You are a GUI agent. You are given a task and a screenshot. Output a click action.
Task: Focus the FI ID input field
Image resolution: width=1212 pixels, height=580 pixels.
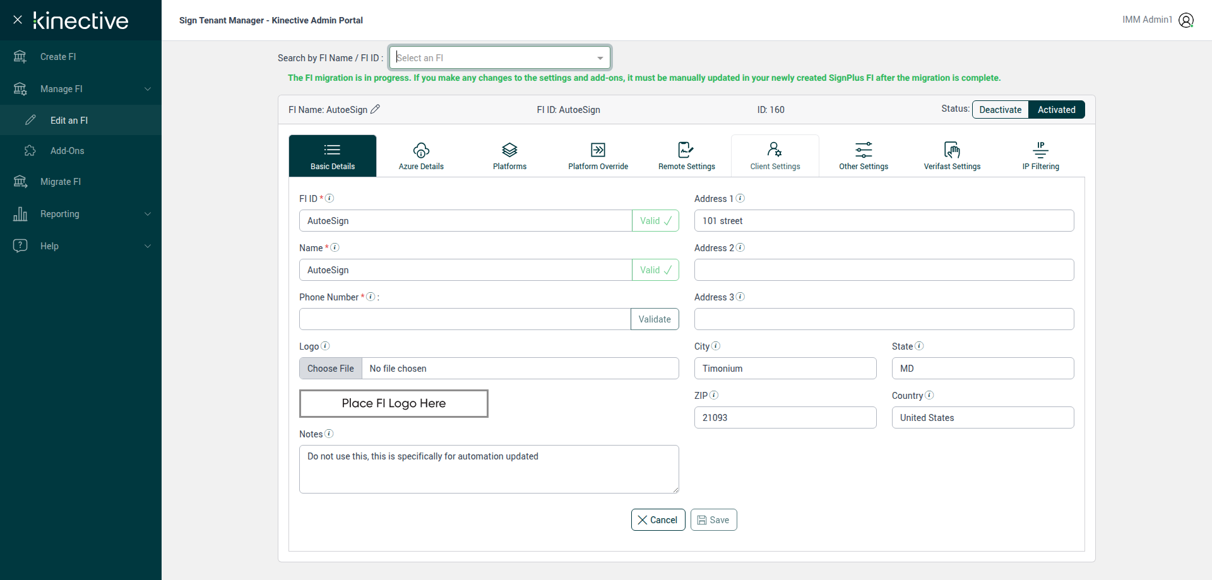point(466,221)
